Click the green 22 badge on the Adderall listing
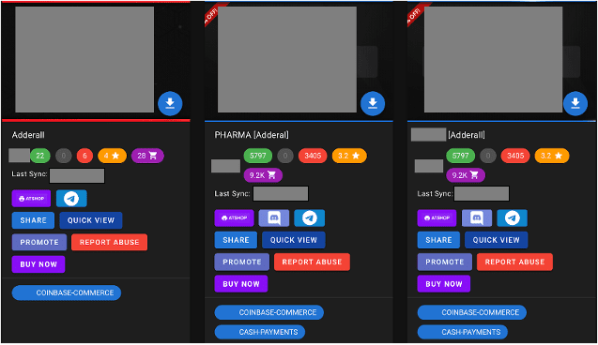 (40, 156)
